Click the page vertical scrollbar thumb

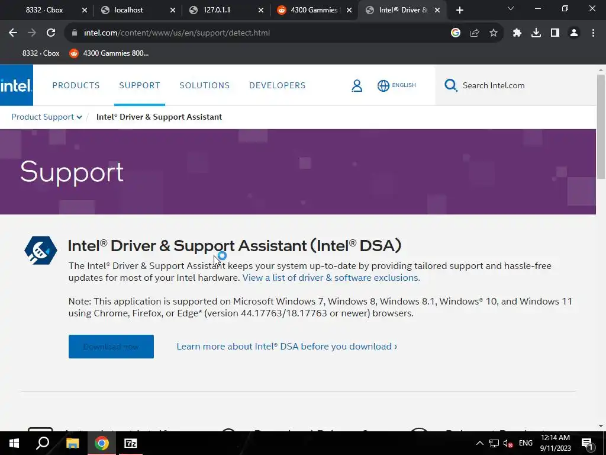[601, 126]
